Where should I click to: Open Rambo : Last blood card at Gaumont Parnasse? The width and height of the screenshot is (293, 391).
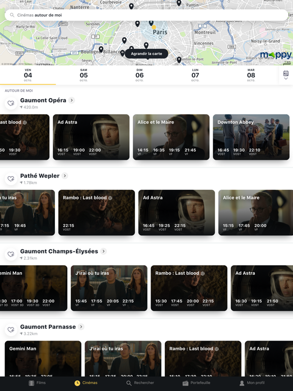click(203, 358)
